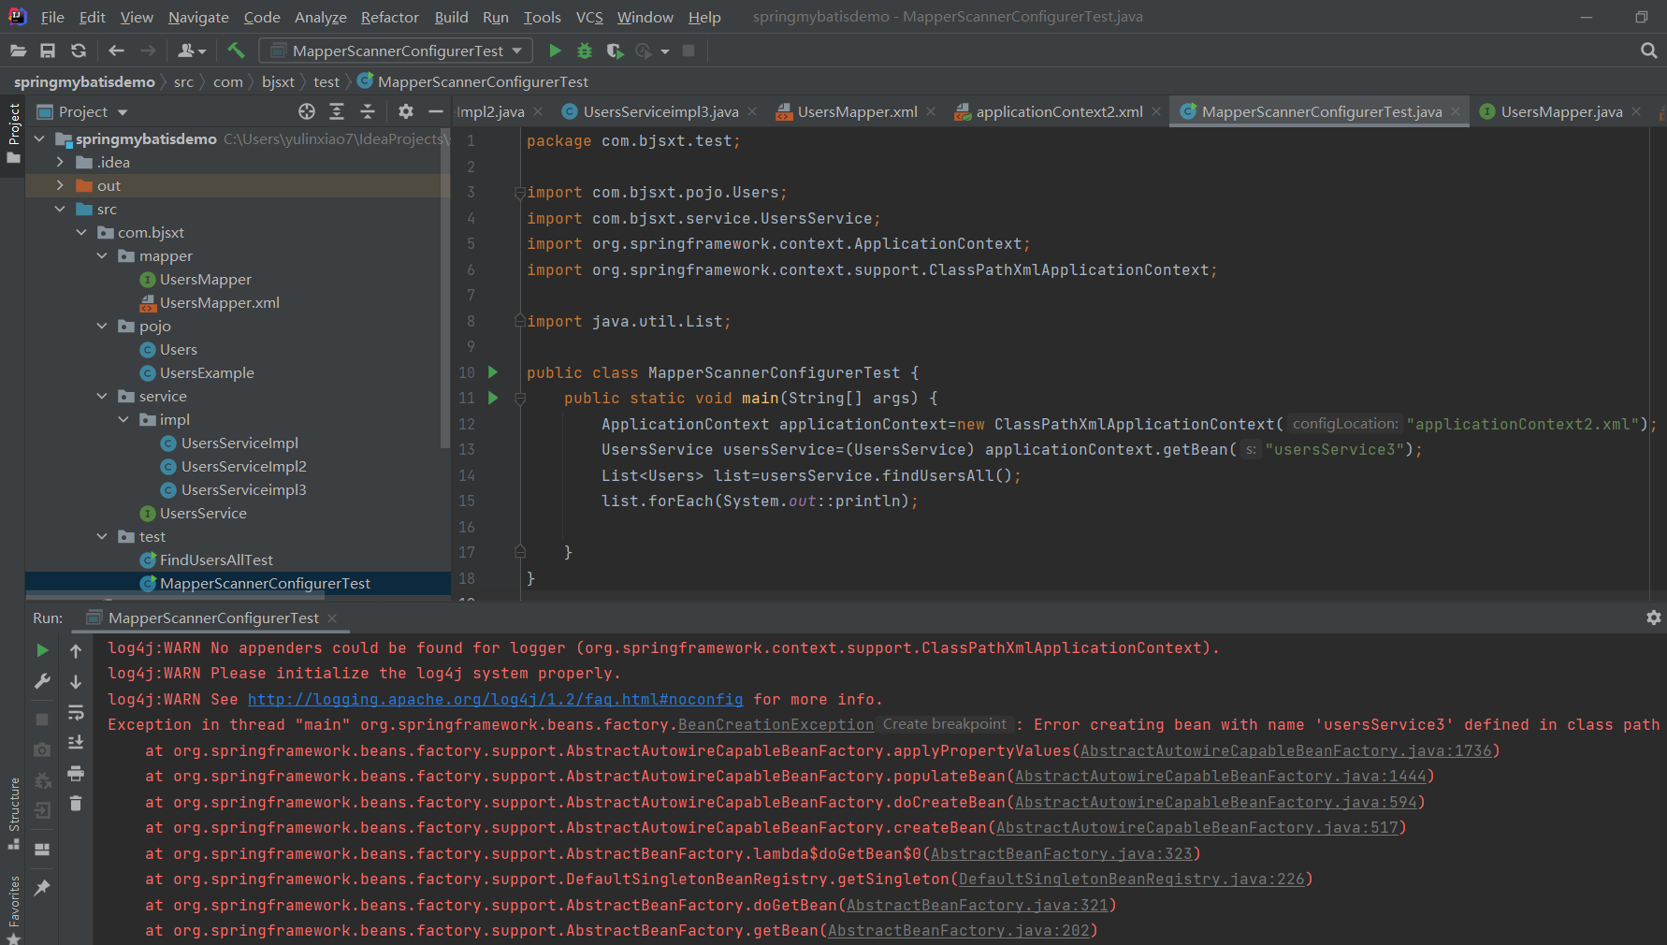
Task: Toggle soft-wrap in Run console
Action: click(x=76, y=712)
